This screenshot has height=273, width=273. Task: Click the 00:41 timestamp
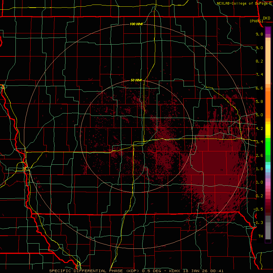coord(217,271)
